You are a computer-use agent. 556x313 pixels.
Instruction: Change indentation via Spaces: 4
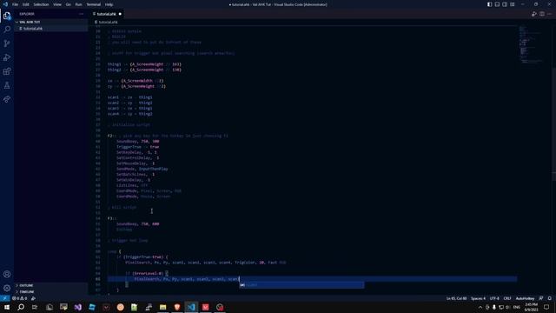tap(478, 298)
